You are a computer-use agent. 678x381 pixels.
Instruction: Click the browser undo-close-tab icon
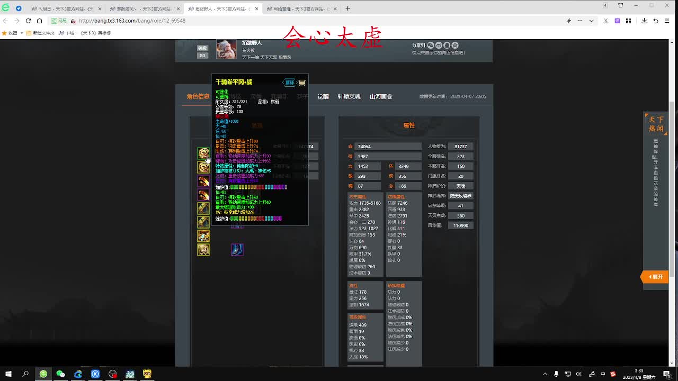pos(655,21)
